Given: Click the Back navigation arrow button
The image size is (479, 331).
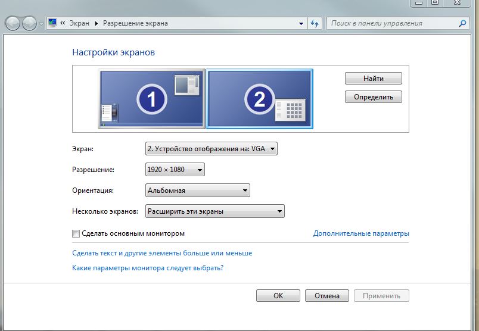Looking at the screenshot, I should pos(13,24).
